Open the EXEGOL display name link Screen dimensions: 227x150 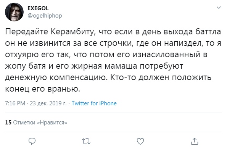38,8
